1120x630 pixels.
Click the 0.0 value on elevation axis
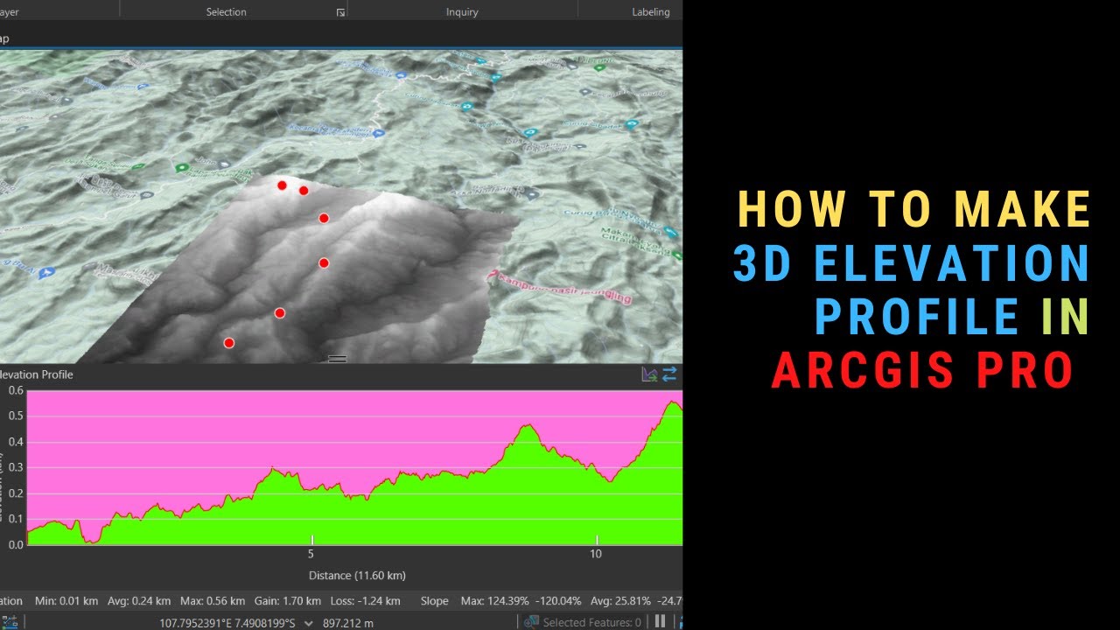(16, 544)
